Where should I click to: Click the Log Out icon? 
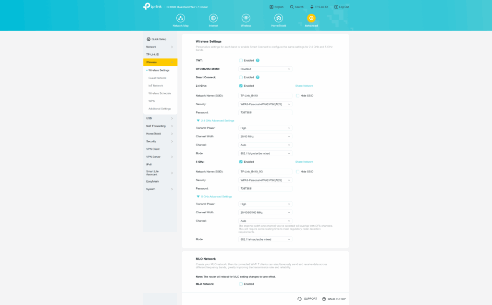[x=336, y=7]
